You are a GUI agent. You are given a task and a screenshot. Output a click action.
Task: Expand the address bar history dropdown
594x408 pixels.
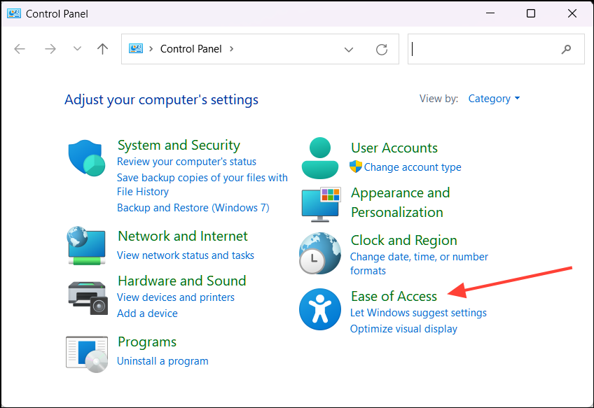click(x=349, y=50)
